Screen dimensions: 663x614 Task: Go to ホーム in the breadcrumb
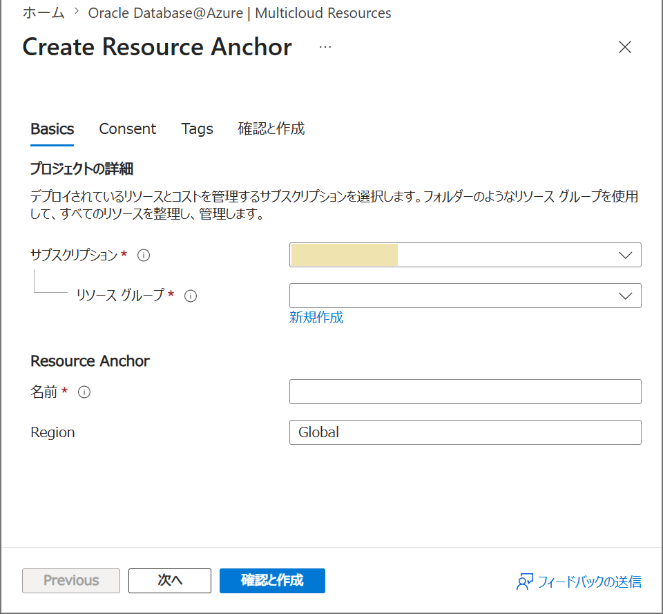(43, 13)
